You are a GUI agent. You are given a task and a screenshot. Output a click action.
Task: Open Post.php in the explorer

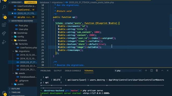23,26
